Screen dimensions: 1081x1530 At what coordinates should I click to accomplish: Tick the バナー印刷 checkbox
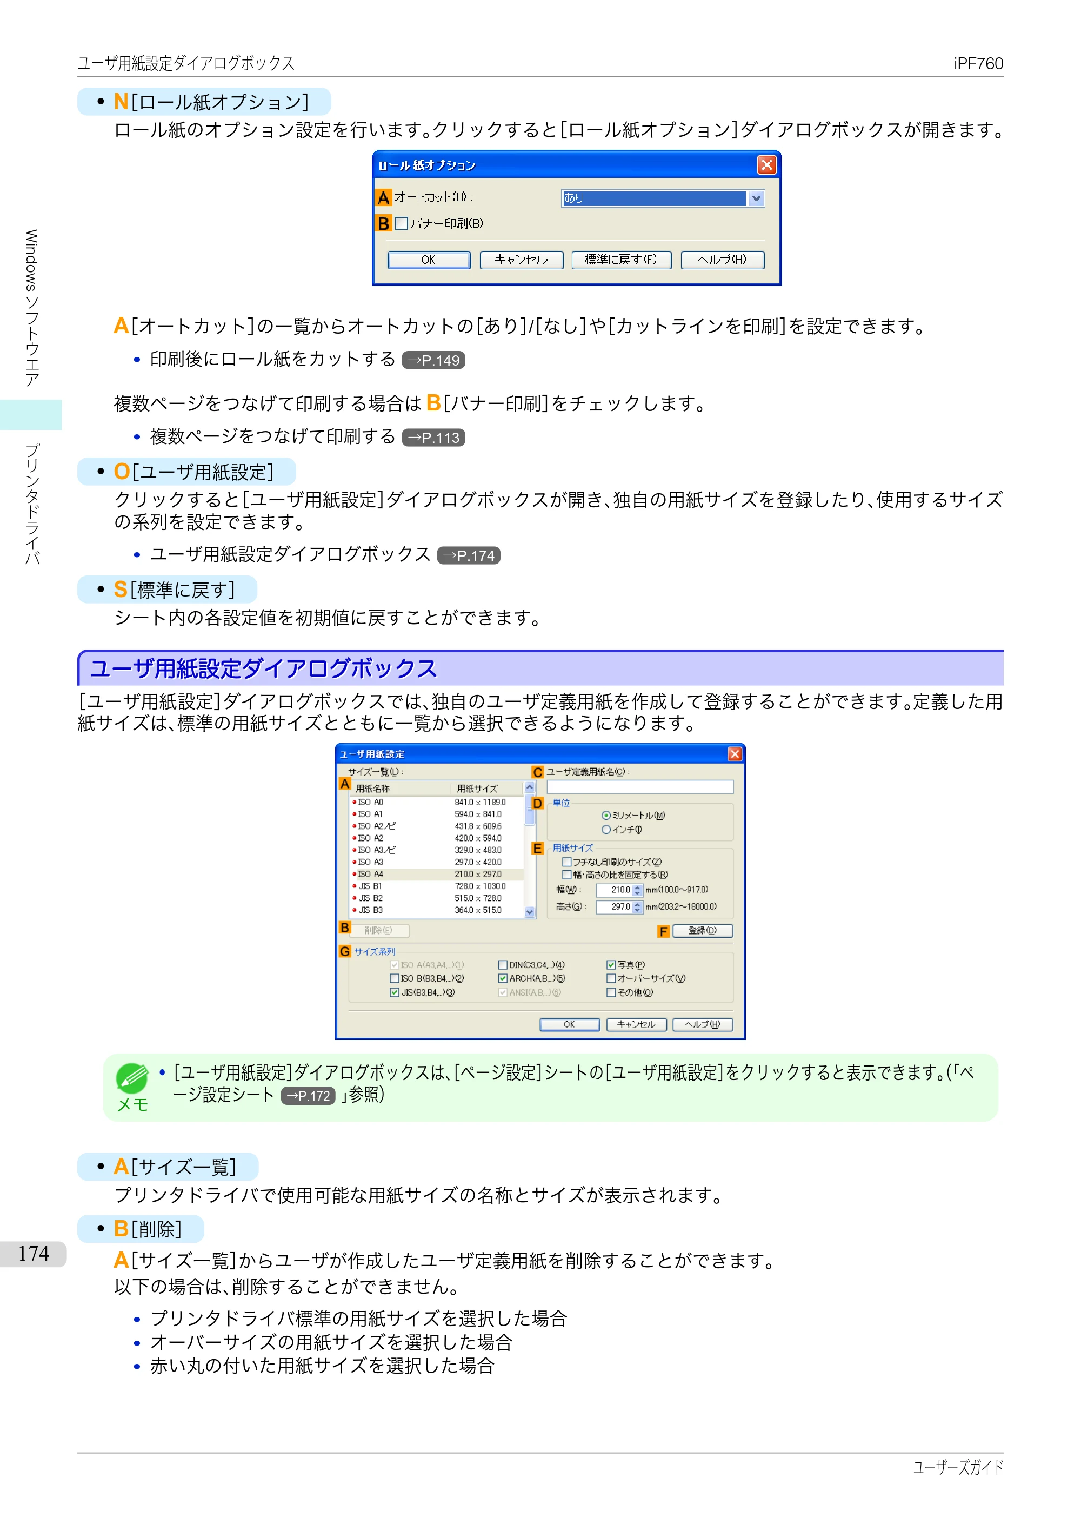point(402,223)
